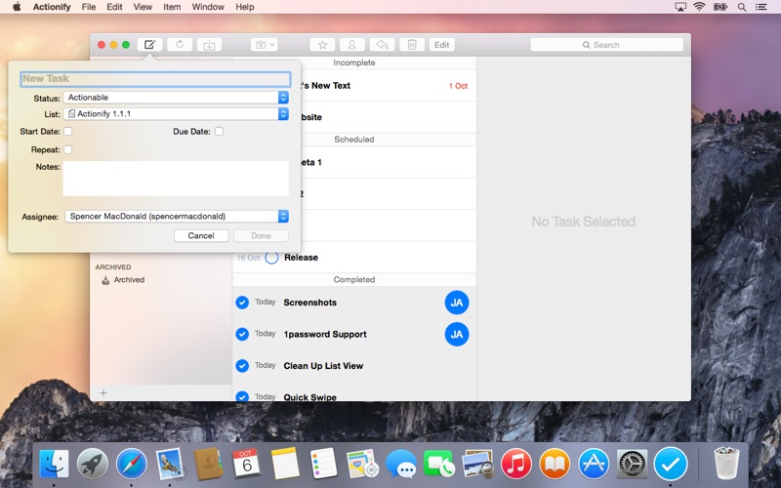The image size is (781, 488).
Task: Click the star favorite toolbar icon
Action: pyautogui.click(x=322, y=45)
